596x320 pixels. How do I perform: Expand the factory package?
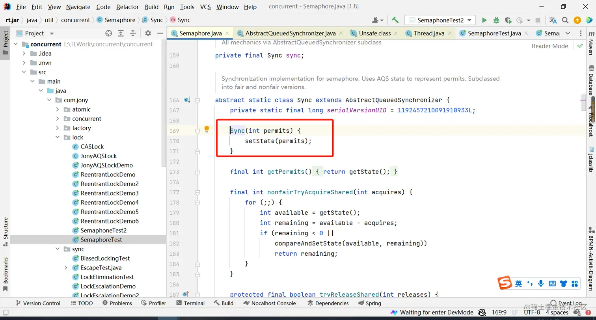point(58,128)
